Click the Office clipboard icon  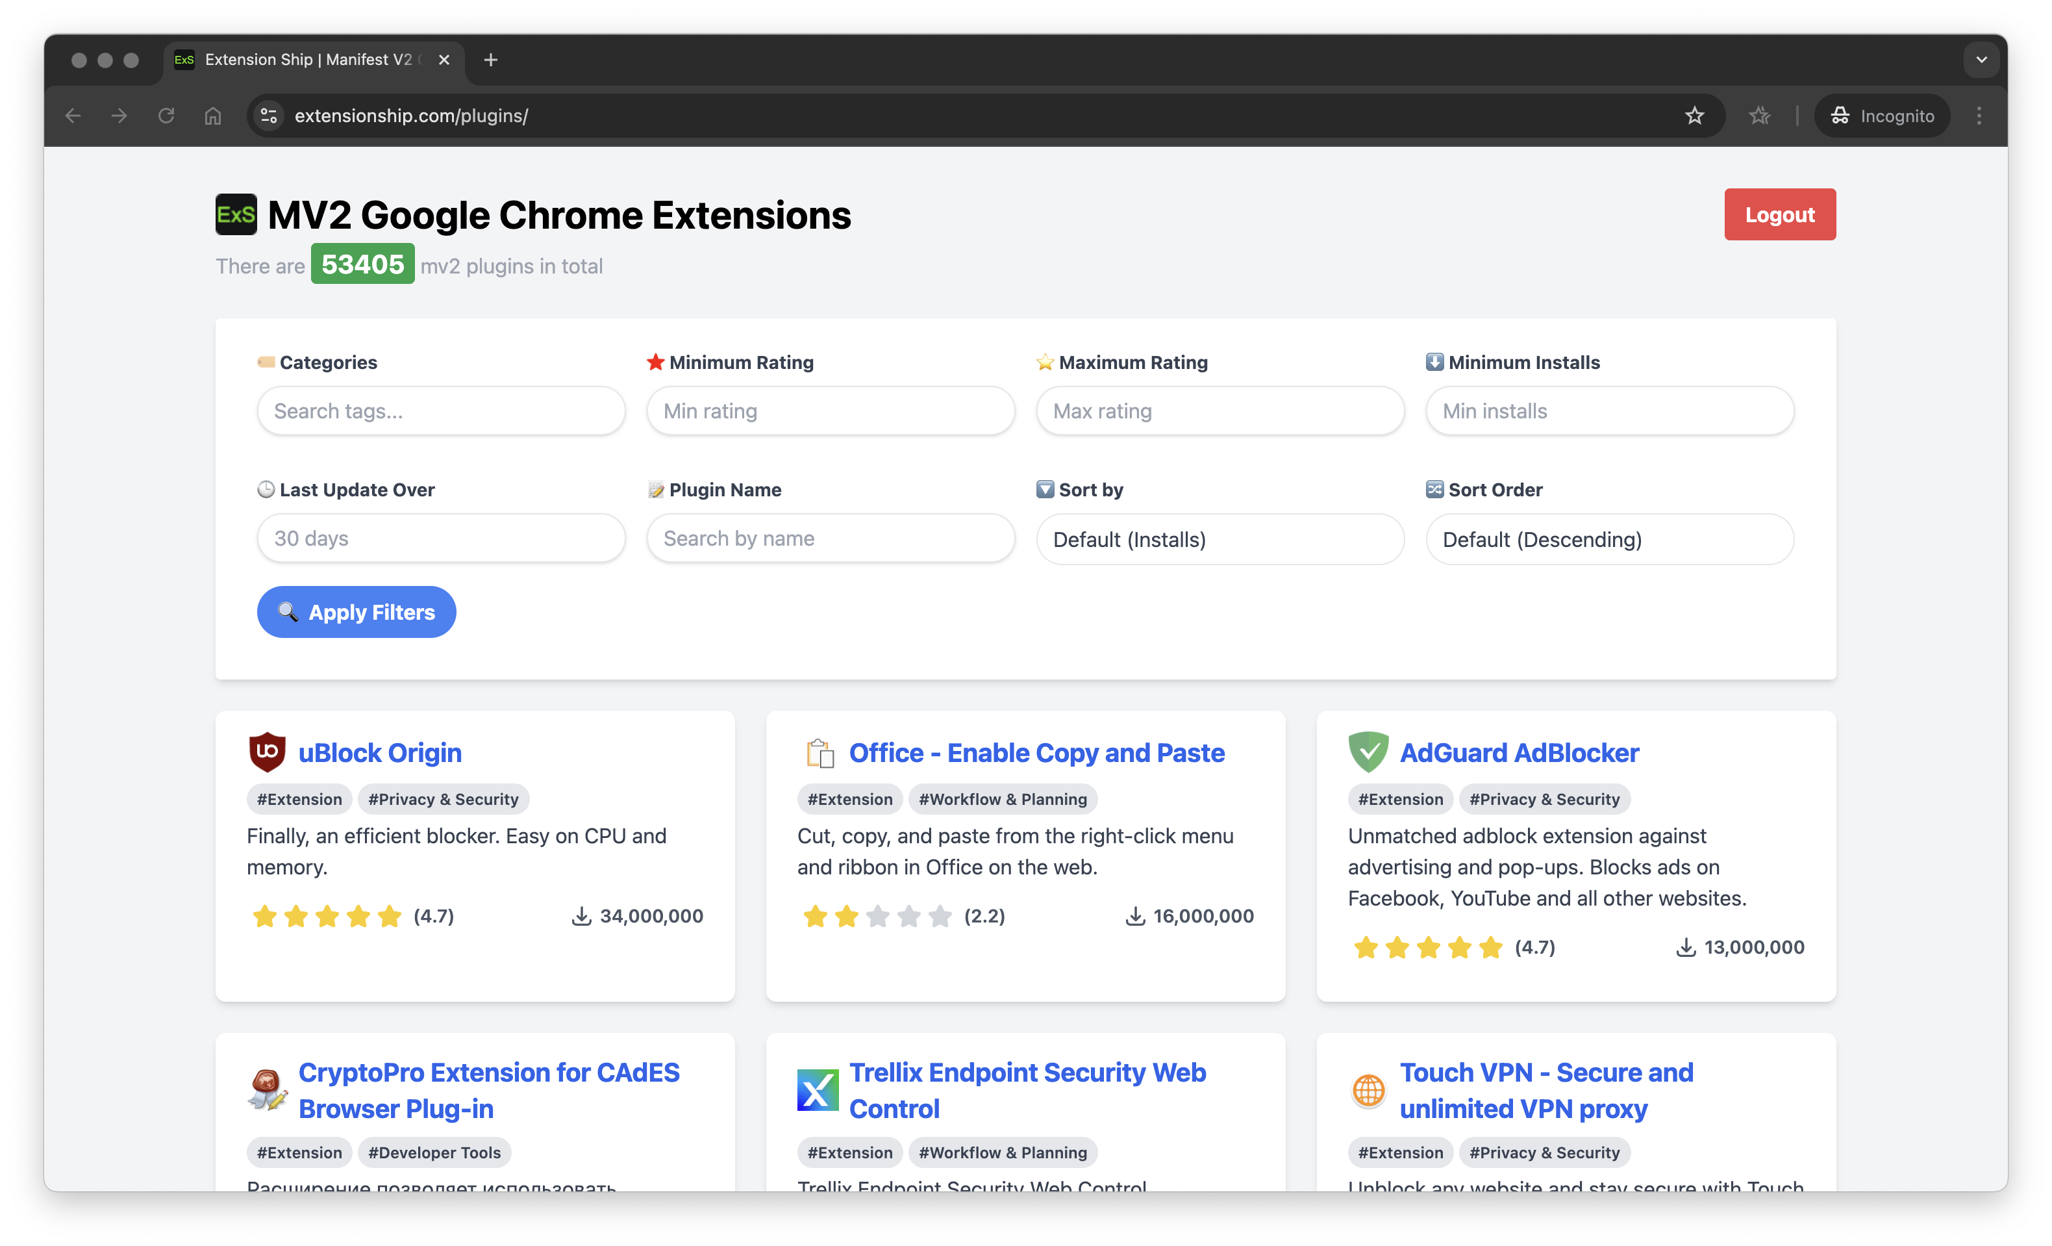819,752
